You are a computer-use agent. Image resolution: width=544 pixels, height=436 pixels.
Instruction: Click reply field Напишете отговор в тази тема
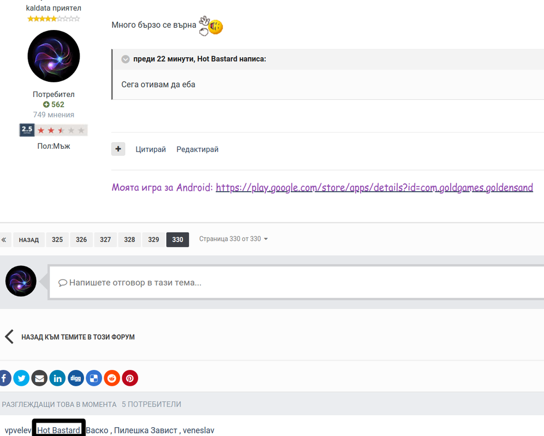click(x=297, y=282)
